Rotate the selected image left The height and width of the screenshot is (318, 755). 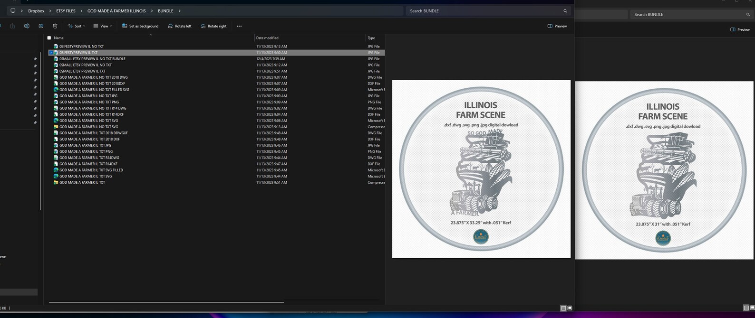[x=179, y=26]
